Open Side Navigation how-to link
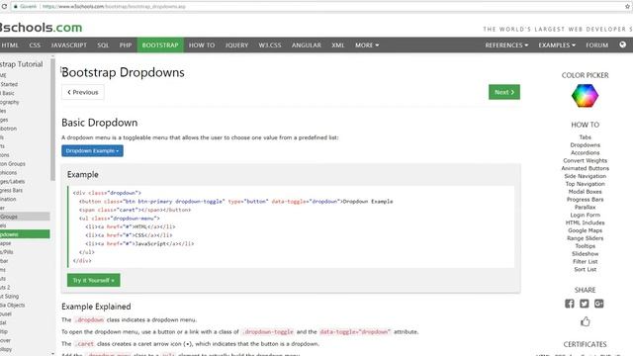633x356 pixels. tap(585, 176)
